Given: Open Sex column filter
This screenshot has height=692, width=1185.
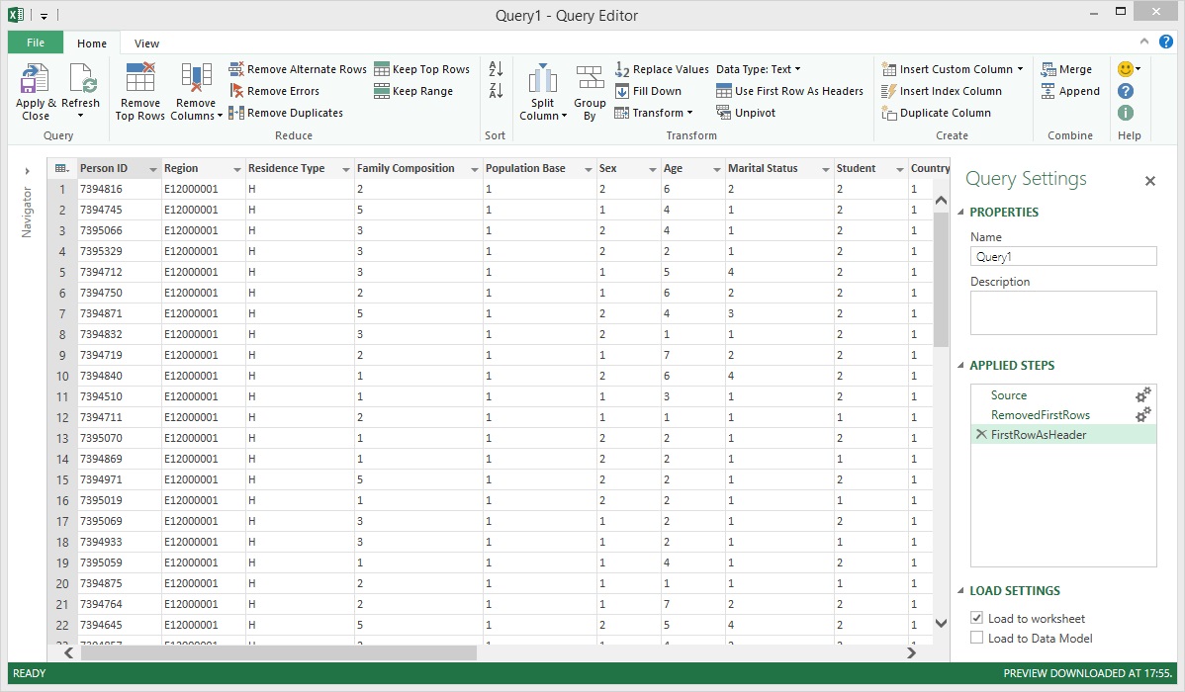Looking at the screenshot, I should tap(652, 169).
